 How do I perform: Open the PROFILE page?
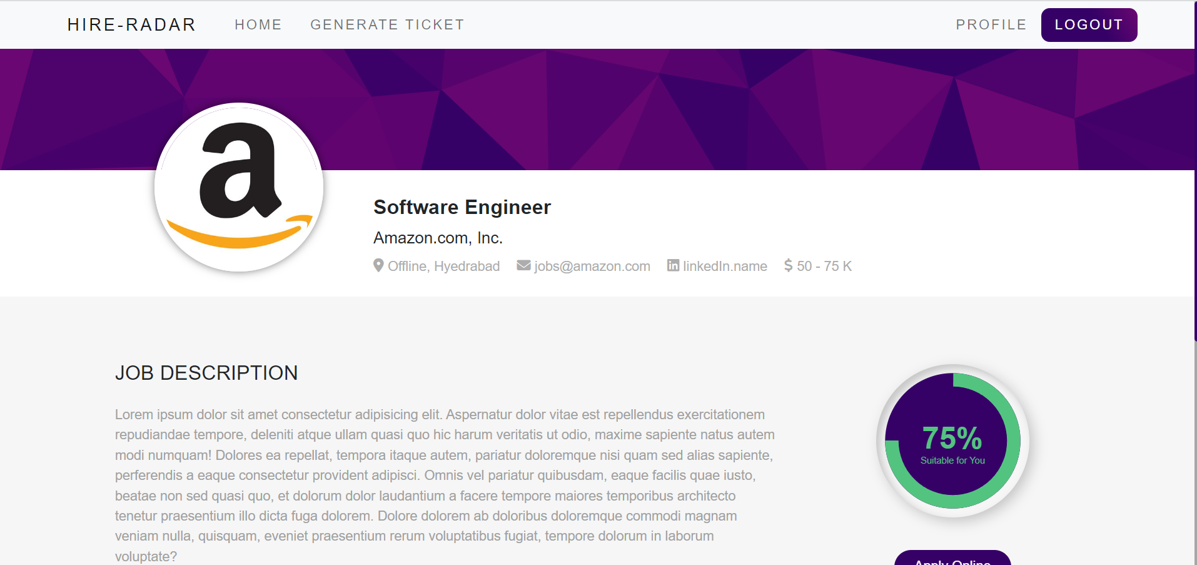click(x=991, y=25)
